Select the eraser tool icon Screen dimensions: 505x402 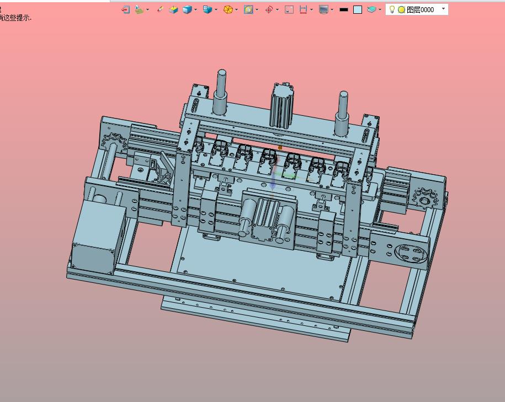(x=160, y=10)
